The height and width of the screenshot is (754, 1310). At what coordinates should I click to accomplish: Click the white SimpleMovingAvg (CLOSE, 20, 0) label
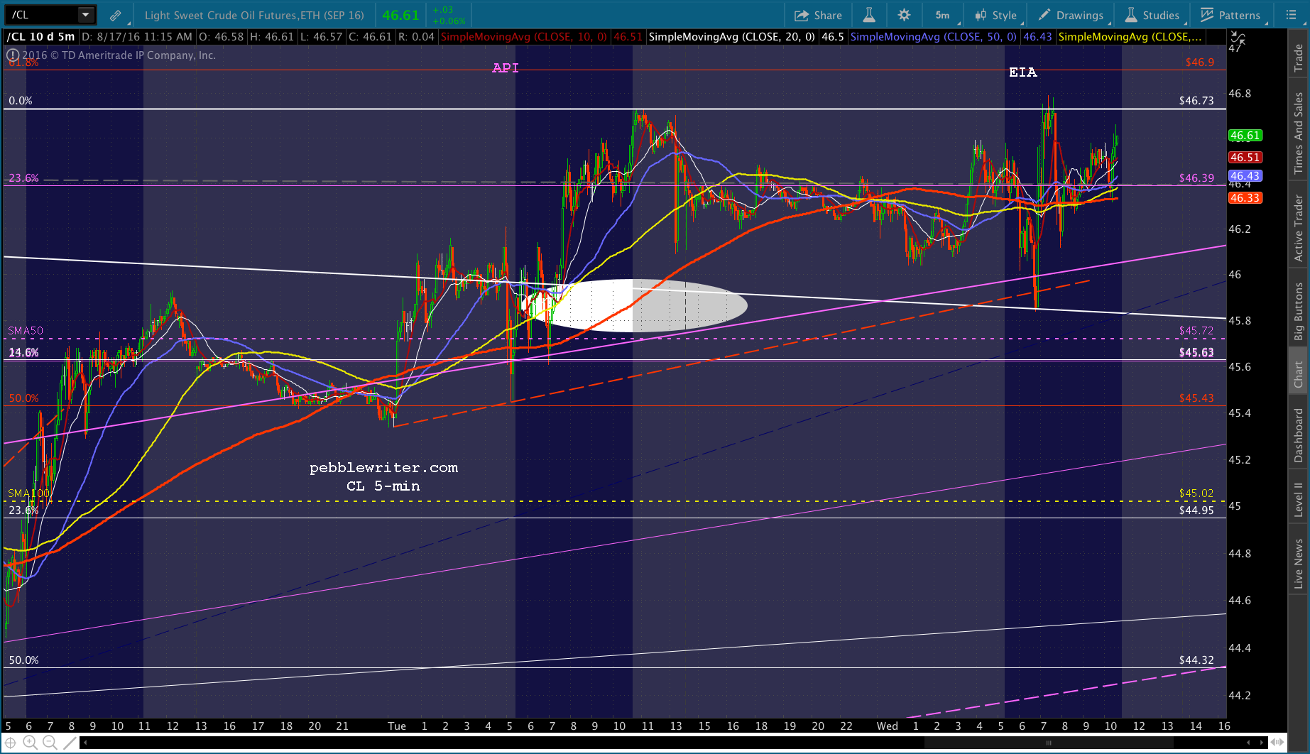click(732, 37)
